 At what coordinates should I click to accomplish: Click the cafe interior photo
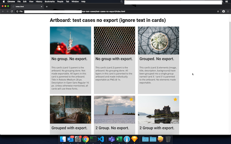tap(71, 110)
